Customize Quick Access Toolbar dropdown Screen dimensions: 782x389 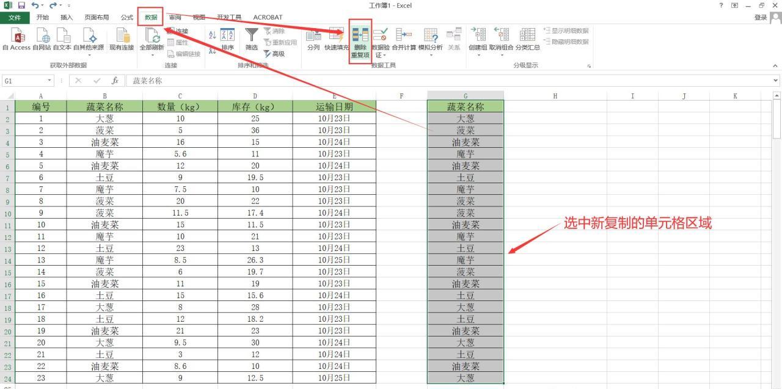[69, 5]
